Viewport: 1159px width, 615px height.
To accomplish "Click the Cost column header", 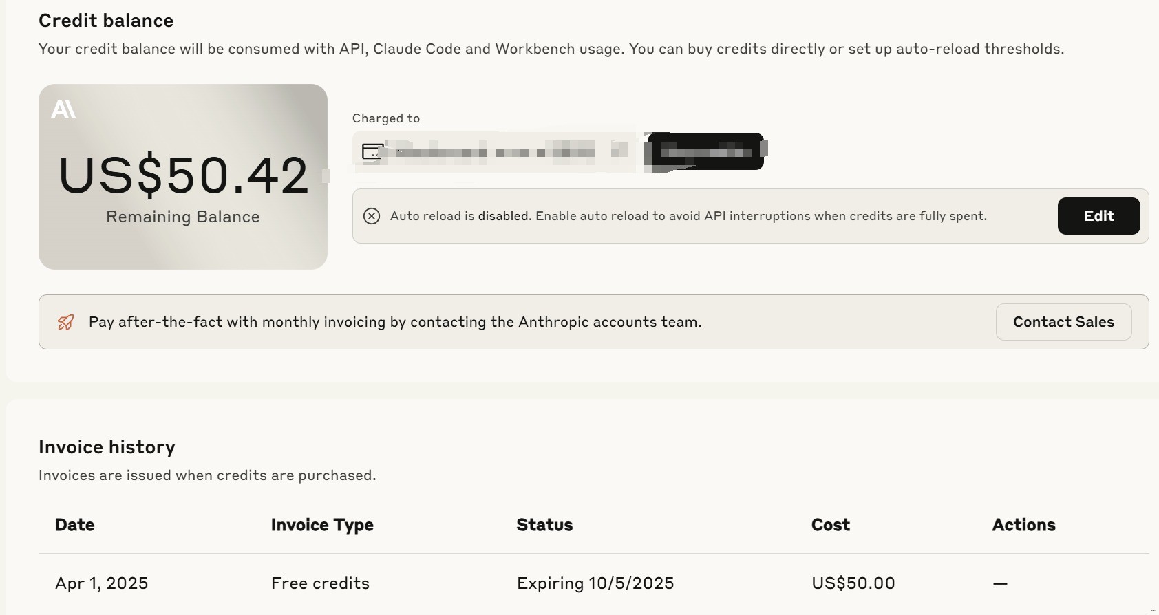I will coord(831,525).
